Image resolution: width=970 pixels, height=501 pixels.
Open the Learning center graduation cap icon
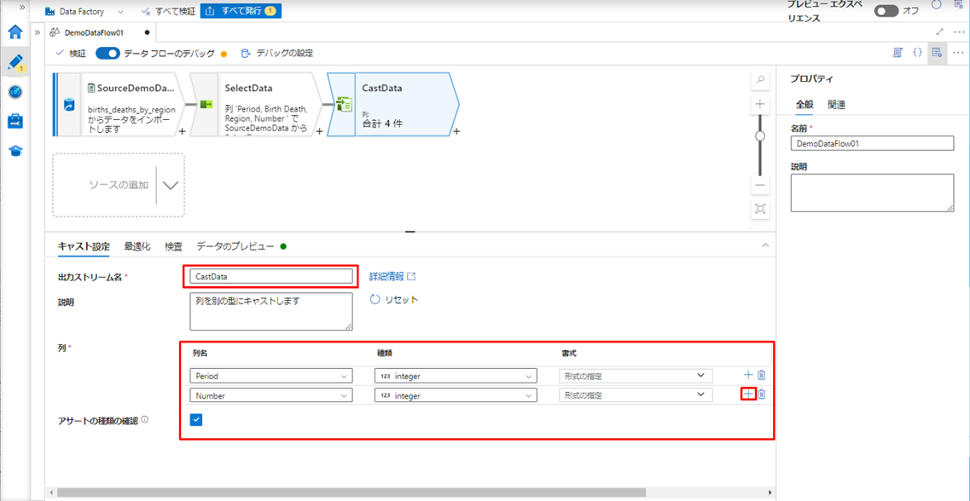point(15,151)
